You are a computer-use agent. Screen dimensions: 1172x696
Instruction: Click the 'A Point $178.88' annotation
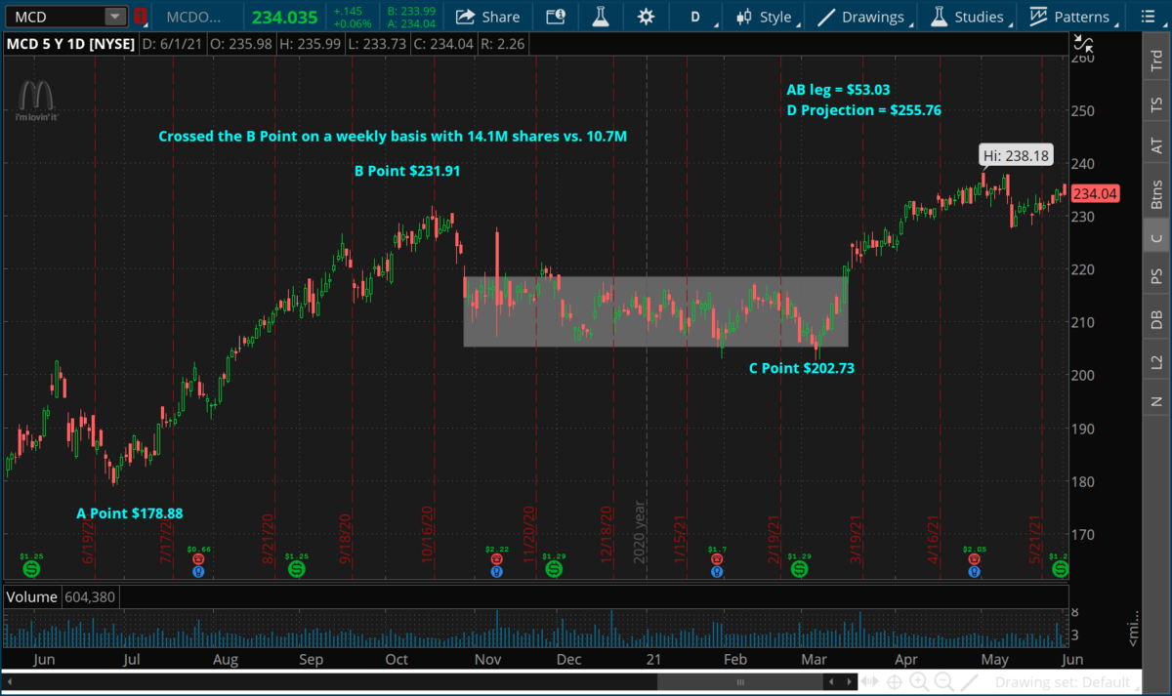point(130,513)
